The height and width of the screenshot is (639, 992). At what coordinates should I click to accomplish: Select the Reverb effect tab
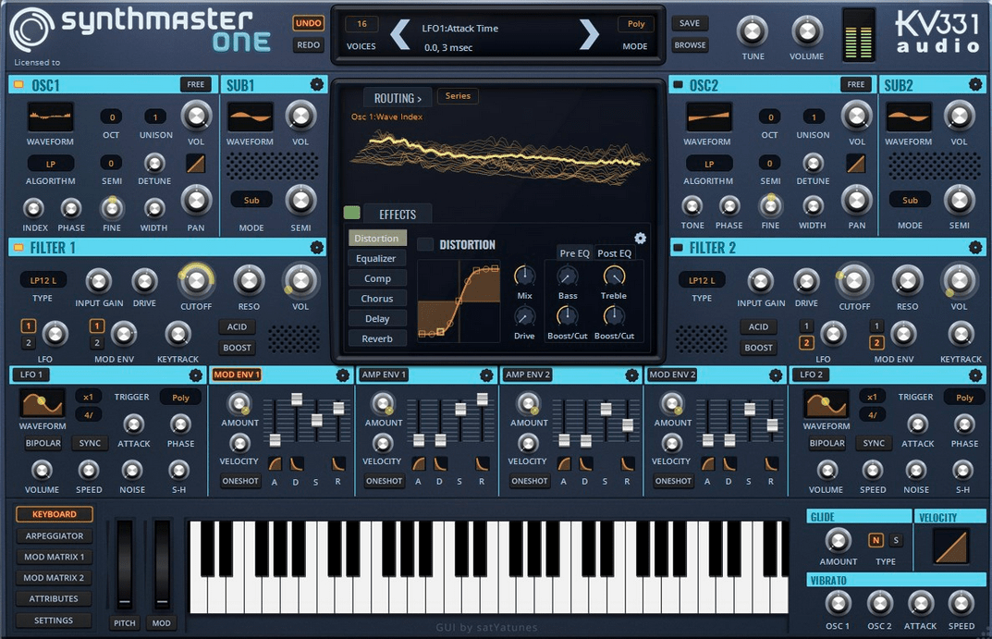click(x=377, y=338)
